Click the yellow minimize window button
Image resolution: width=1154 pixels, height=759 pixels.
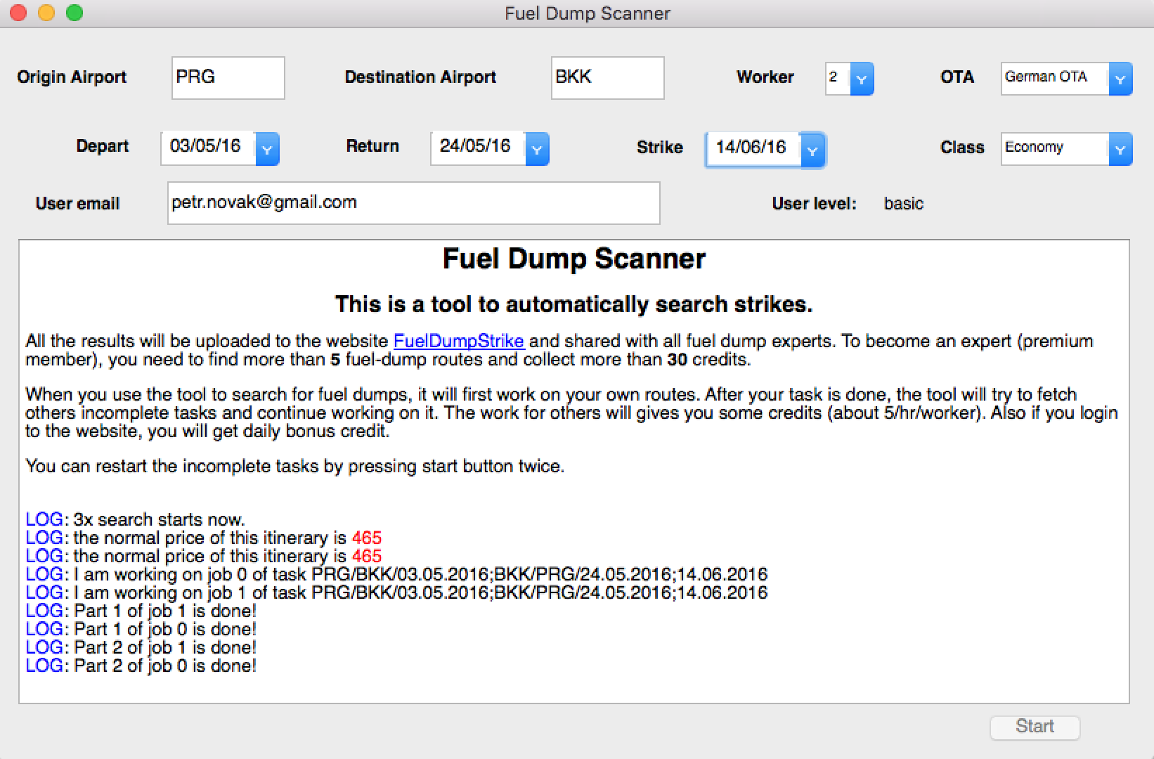point(46,13)
